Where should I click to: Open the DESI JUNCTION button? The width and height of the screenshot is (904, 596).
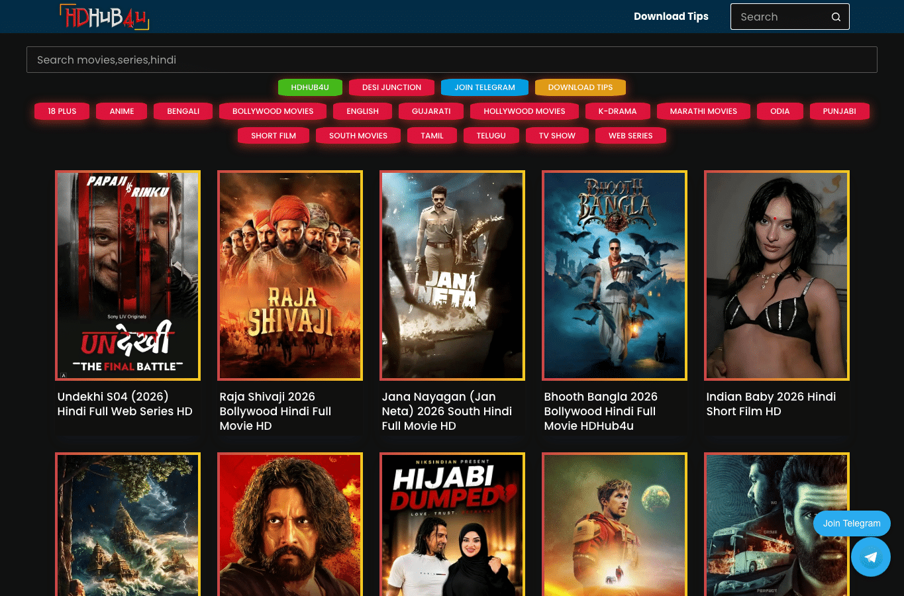click(391, 87)
